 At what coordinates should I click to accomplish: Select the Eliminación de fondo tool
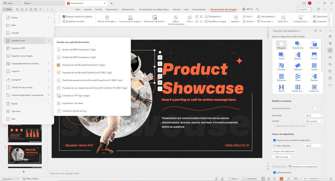click(154, 21)
